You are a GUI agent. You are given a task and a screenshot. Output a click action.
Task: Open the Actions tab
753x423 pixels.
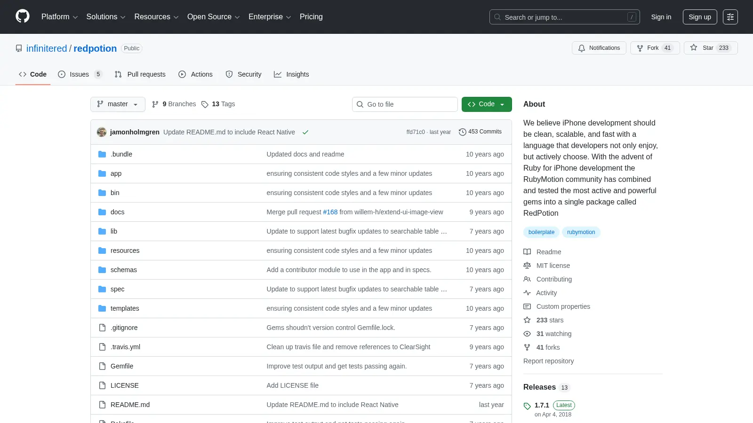click(x=195, y=74)
